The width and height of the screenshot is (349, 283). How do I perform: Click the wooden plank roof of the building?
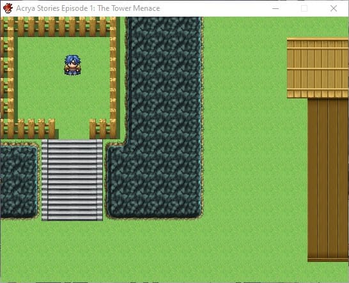pos(318,68)
